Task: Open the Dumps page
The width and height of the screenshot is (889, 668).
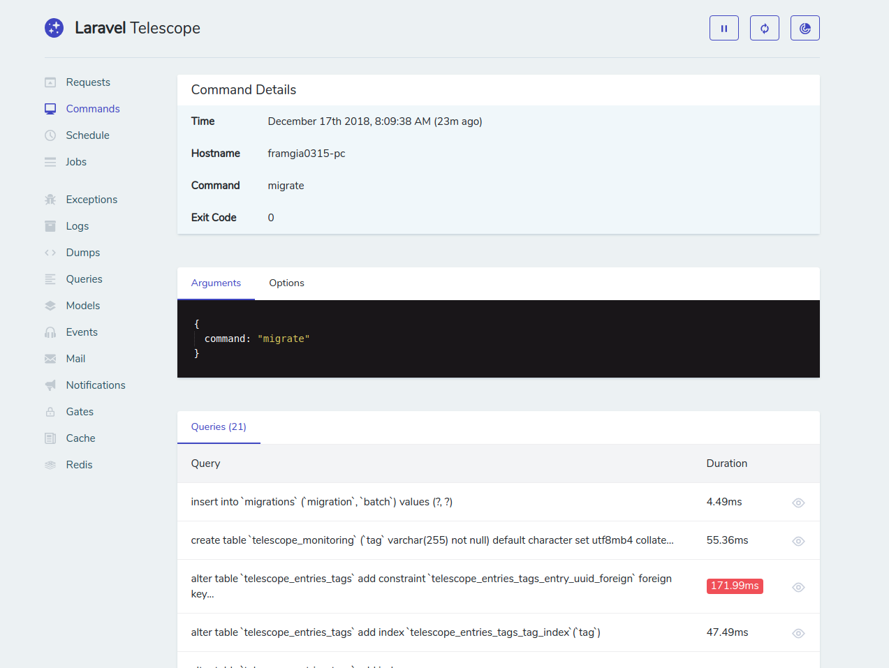Action: coord(82,253)
